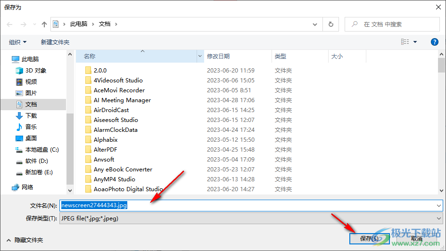The width and height of the screenshot is (446, 251).
Task: Select the AlterPDF folder
Action: 105,150
